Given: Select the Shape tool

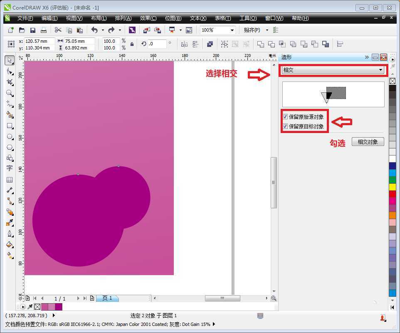Looking at the screenshot, I should [9, 72].
